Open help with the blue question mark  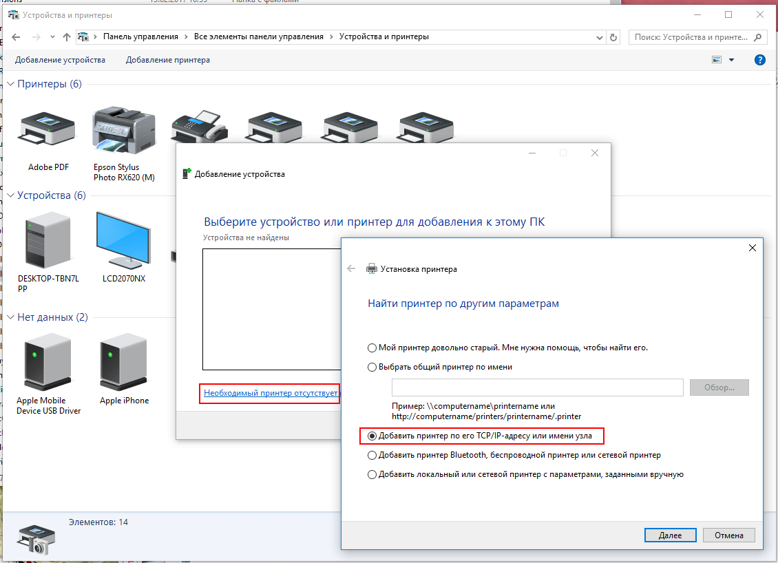pos(759,60)
